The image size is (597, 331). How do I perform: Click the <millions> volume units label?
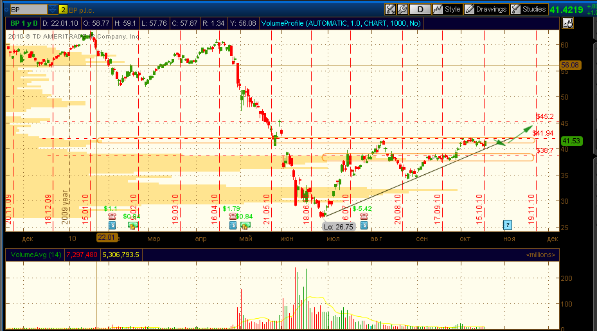pyautogui.click(x=540, y=255)
